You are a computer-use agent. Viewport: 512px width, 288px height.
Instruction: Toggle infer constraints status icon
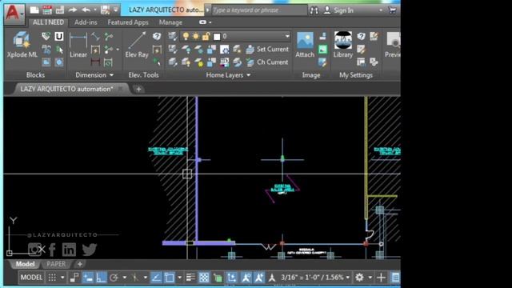(x=74, y=278)
